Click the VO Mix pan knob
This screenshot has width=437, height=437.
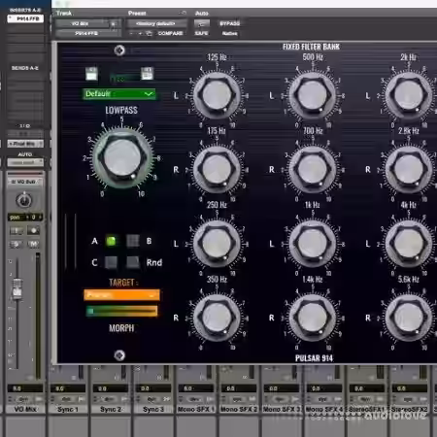click(24, 200)
